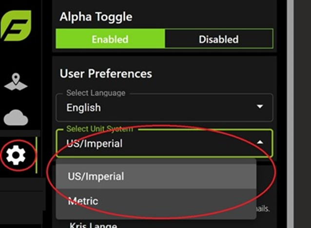Open the settings gear icon
Image resolution: width=311 pixels, height=228 pixels.
point(16,155)
